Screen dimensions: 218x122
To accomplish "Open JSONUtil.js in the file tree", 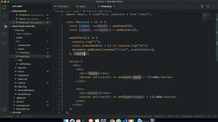I will click(25, 64).
